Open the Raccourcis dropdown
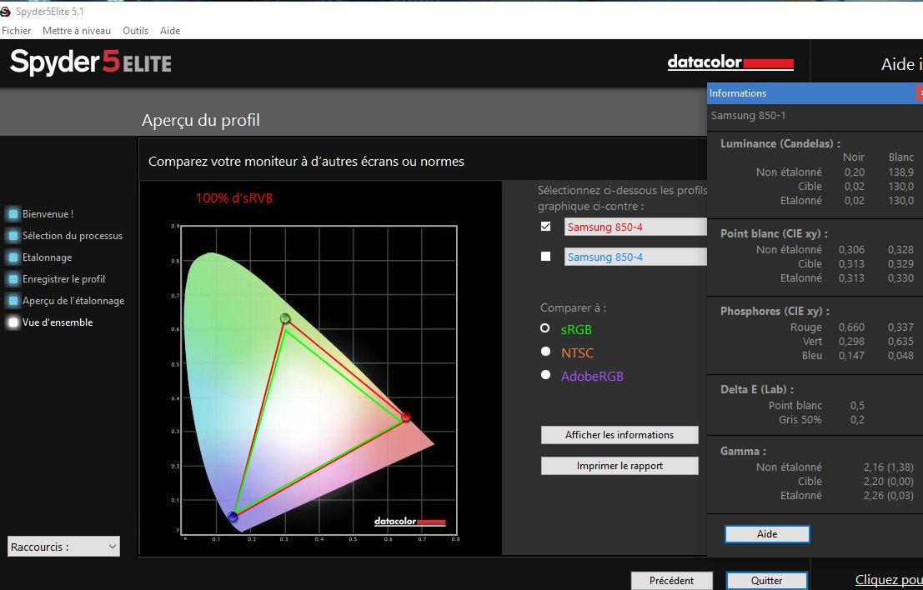Screen dimensions: 923x590 coord(63,547)
